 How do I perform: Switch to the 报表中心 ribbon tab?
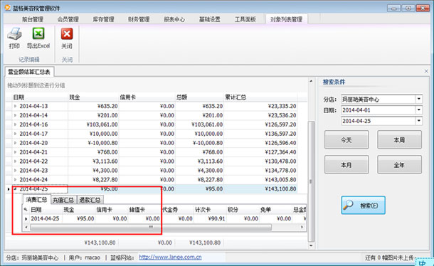tap(174, 19)
